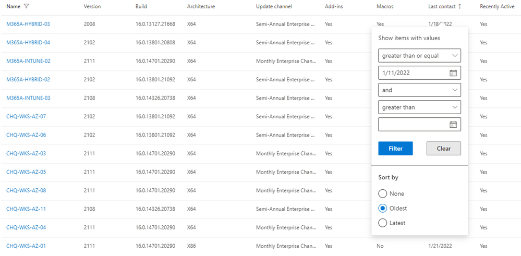
Task: Open the Name column filter icon
Action: (x=27, y=6)
